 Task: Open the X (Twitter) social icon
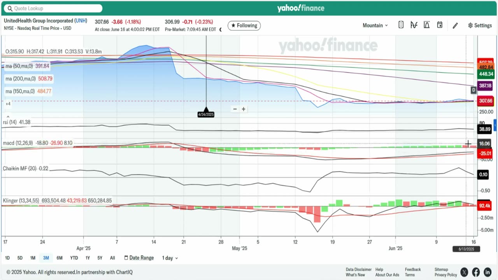tap(464, 272)
